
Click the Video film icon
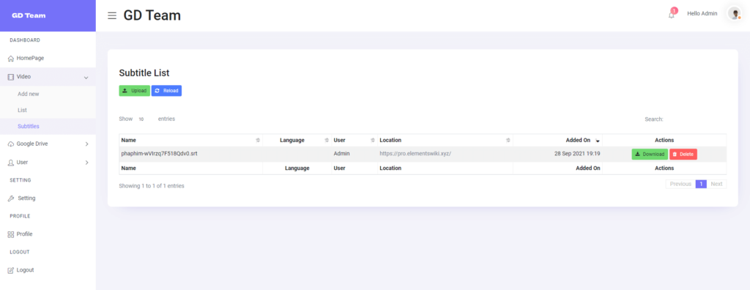coord(11,77)
